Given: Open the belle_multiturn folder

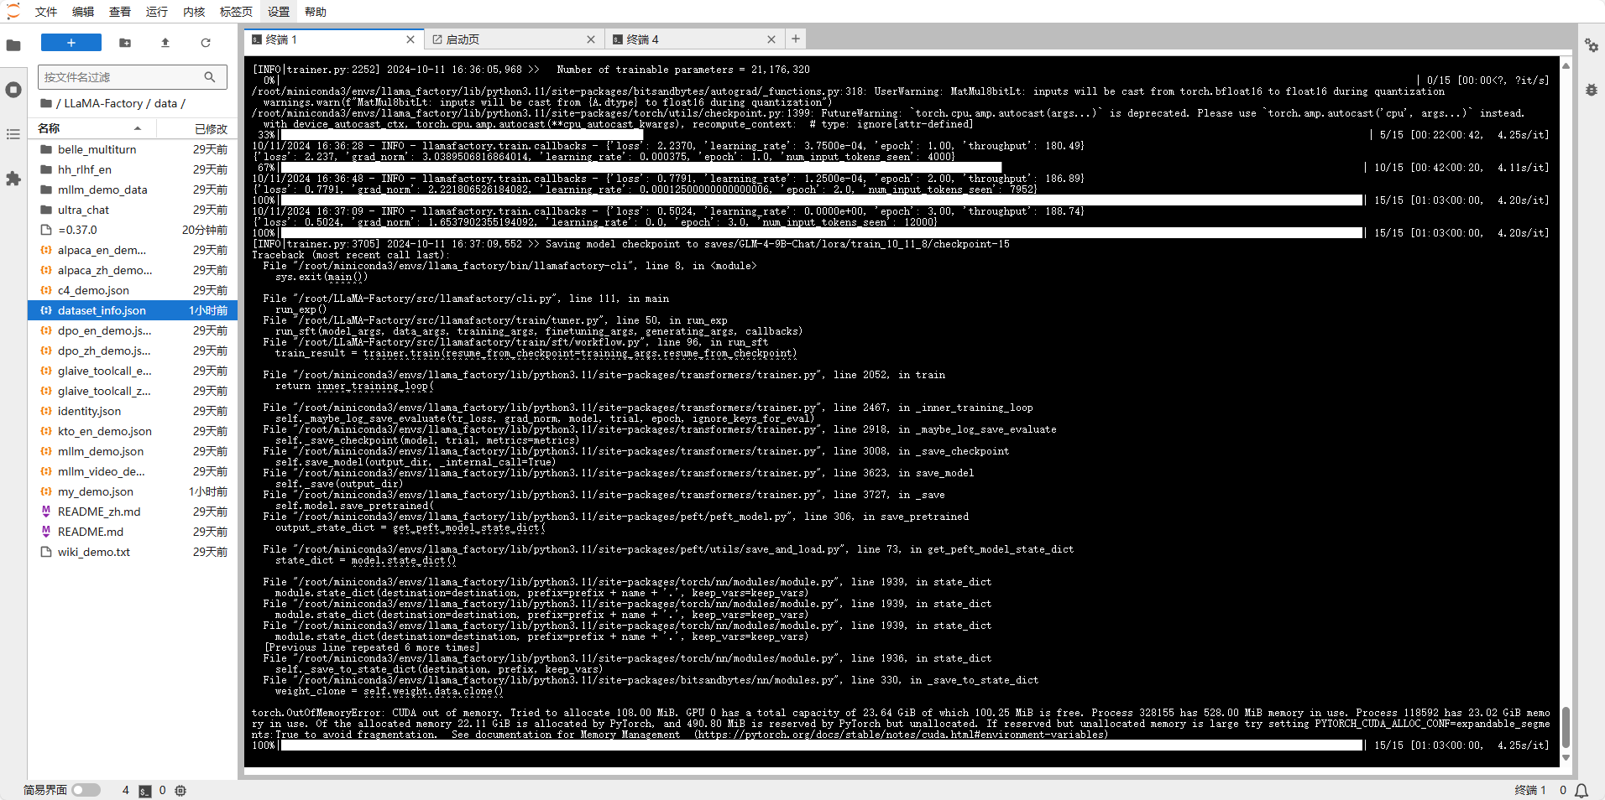Looking at the screenshot, I should [x=133, y=149].
